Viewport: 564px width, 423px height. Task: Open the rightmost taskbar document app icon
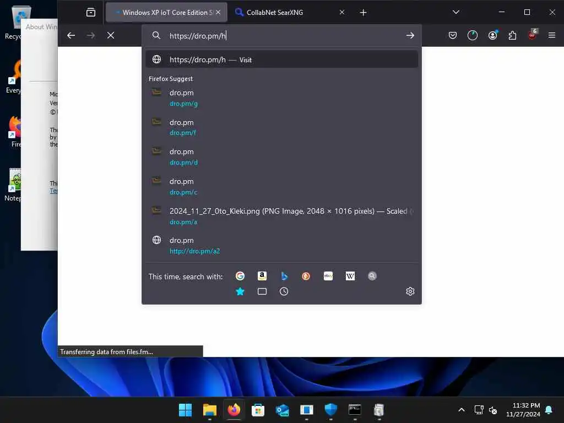[379, 410]
